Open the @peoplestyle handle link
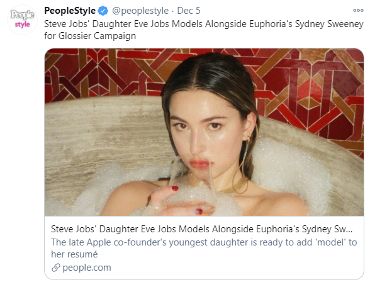This screenshot has width=370, height=282. point(140,11)
